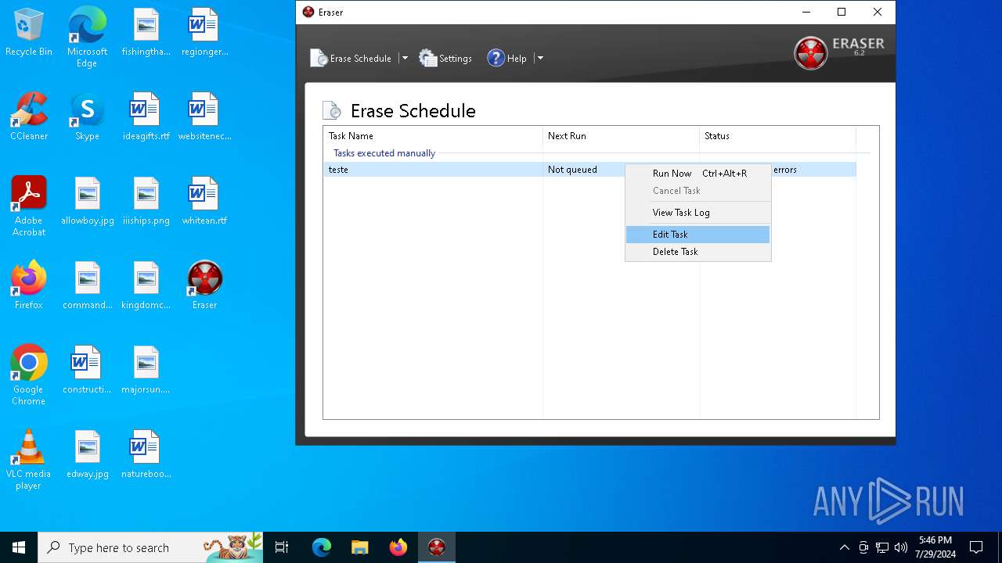The image size is (1002, 563).
Task: Close the Eraser window
Action: [878, 12]
